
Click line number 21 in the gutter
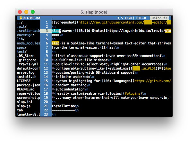[46, 106]
